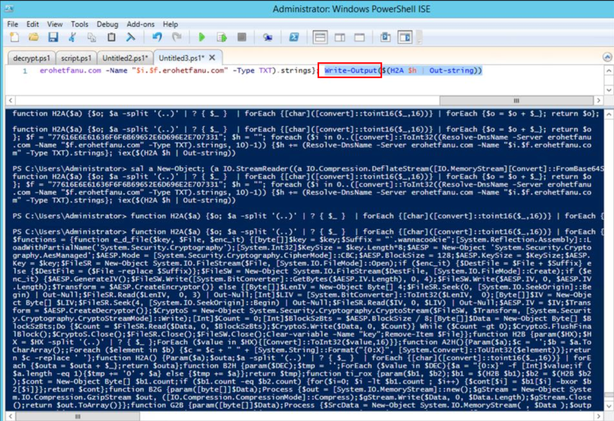Click the Out-string text in the script
This screenshot has height=421, width=614.
point(452,70)
